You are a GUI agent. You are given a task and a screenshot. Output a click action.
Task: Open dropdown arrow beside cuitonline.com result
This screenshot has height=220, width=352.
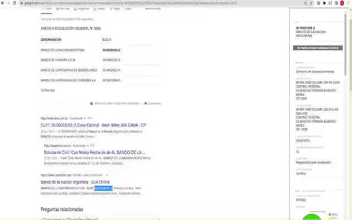click(107, 175)
